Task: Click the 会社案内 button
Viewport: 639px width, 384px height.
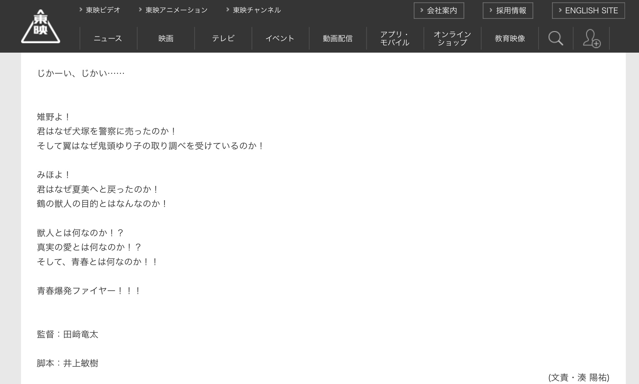Action: [439, 11]
